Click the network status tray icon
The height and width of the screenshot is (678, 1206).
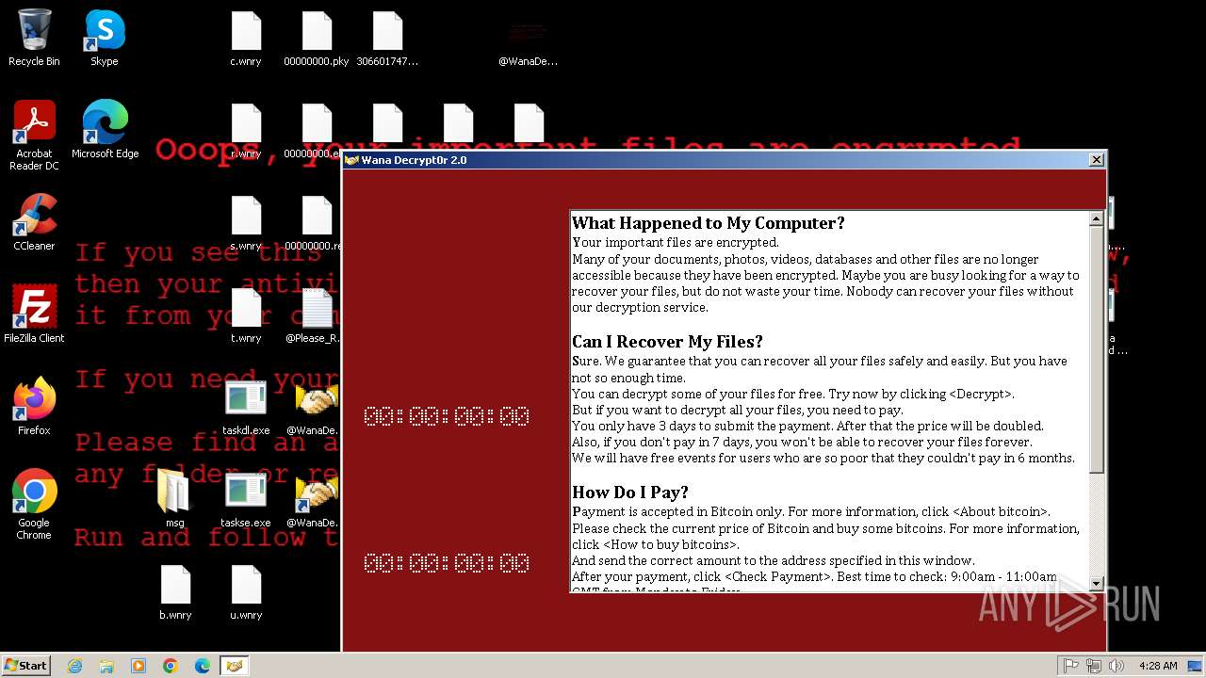coord(1094,666)
